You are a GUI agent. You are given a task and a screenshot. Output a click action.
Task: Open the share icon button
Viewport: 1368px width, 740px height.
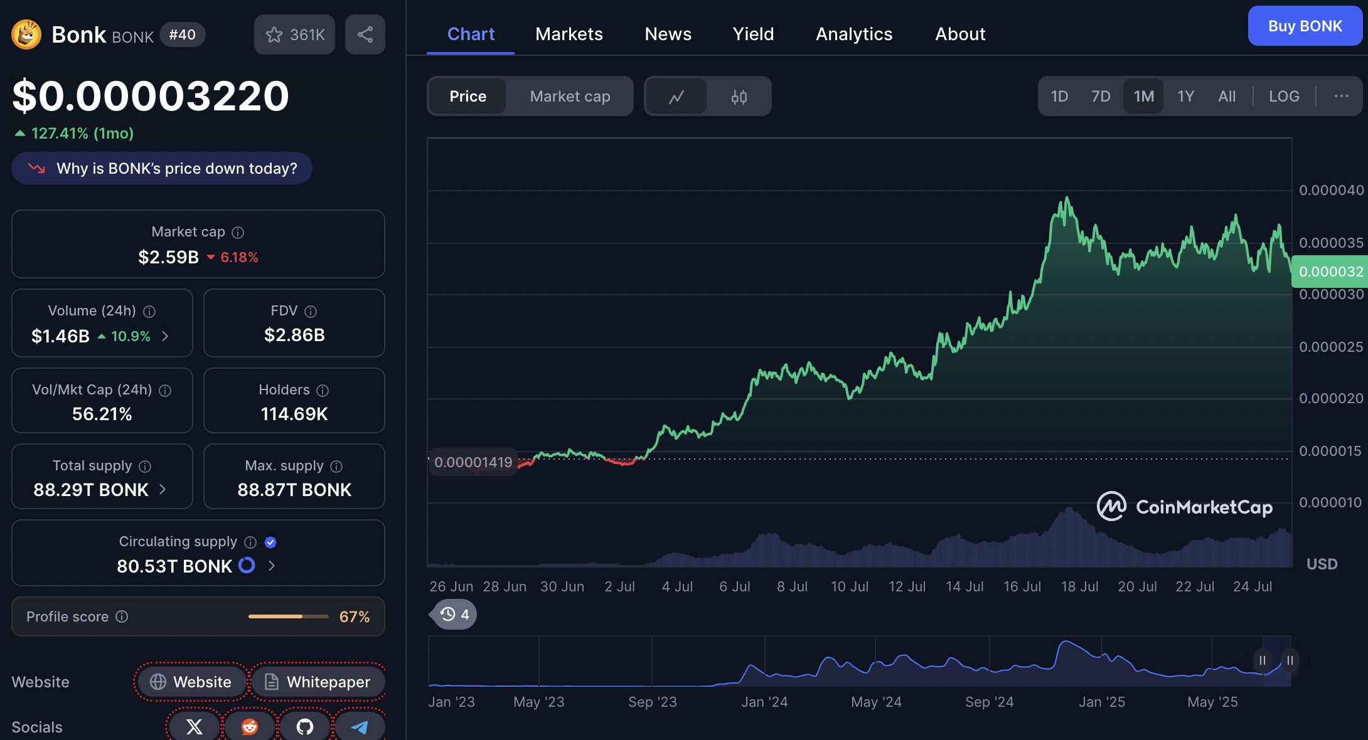(x=365, y=34)
